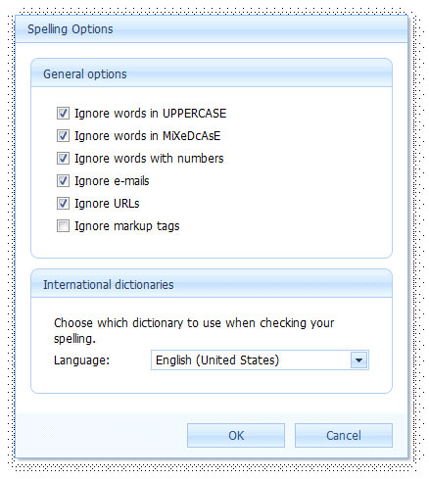
Task: Click the Ignore markup tags label text
Action: pyautogui.click(x=127, y=226)
